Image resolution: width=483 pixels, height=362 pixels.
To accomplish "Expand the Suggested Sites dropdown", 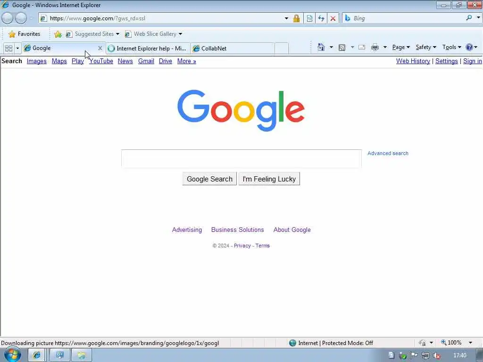I will coord(117,34).
